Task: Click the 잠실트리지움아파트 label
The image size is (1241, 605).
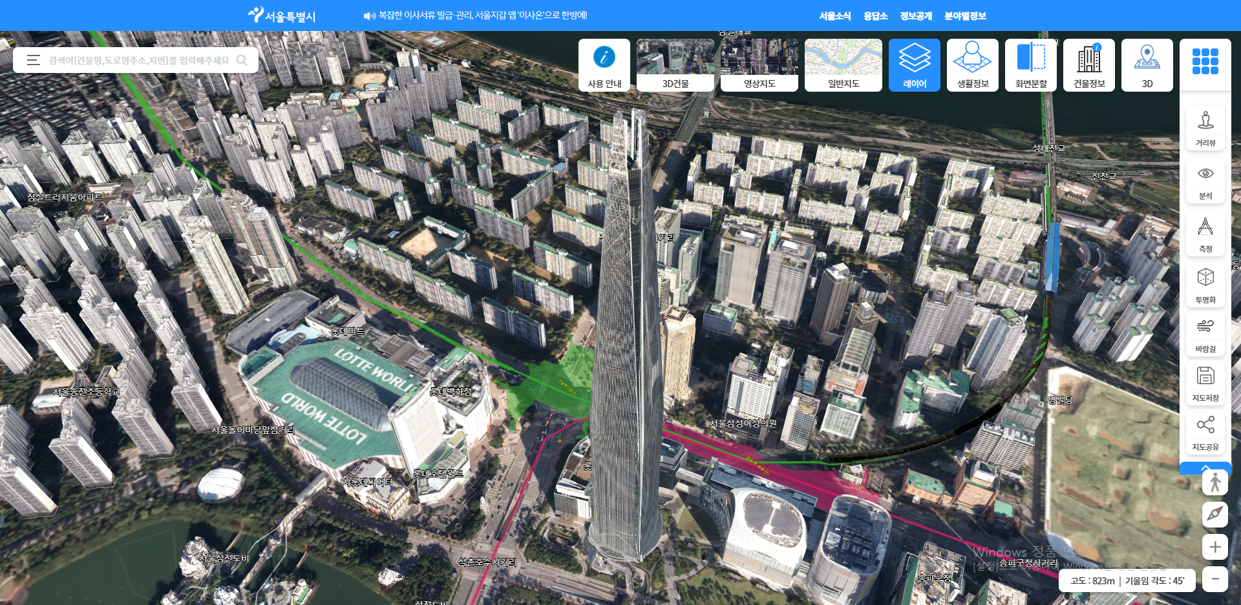Action: [x=65, y=198]
